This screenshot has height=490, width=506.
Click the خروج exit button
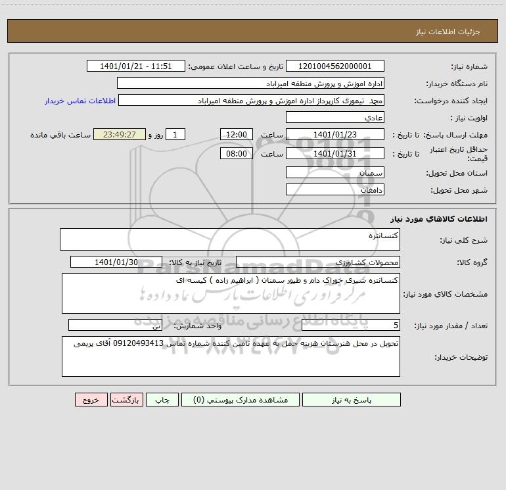pos(91,399)
